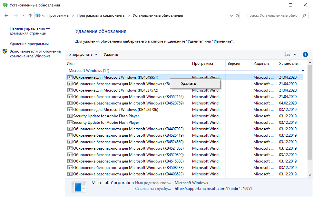Viewport: 313px width, 197px height.
Task: Click icon of the KB4528759 update
Action: click(x=70, y=103)
